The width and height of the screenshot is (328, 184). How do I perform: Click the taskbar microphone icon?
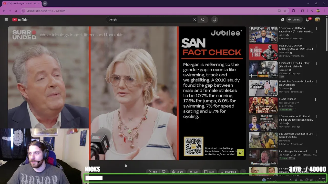pyautogui.click(x=296, y=180)
